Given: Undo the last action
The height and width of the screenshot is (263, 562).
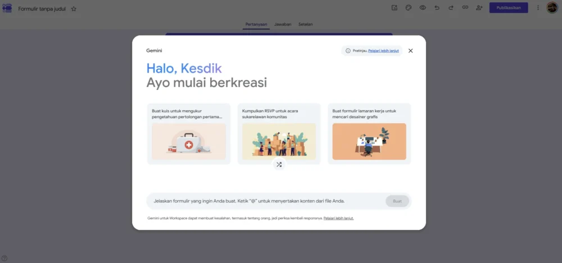Looking at the screenshot, I should tap(437, 7).
